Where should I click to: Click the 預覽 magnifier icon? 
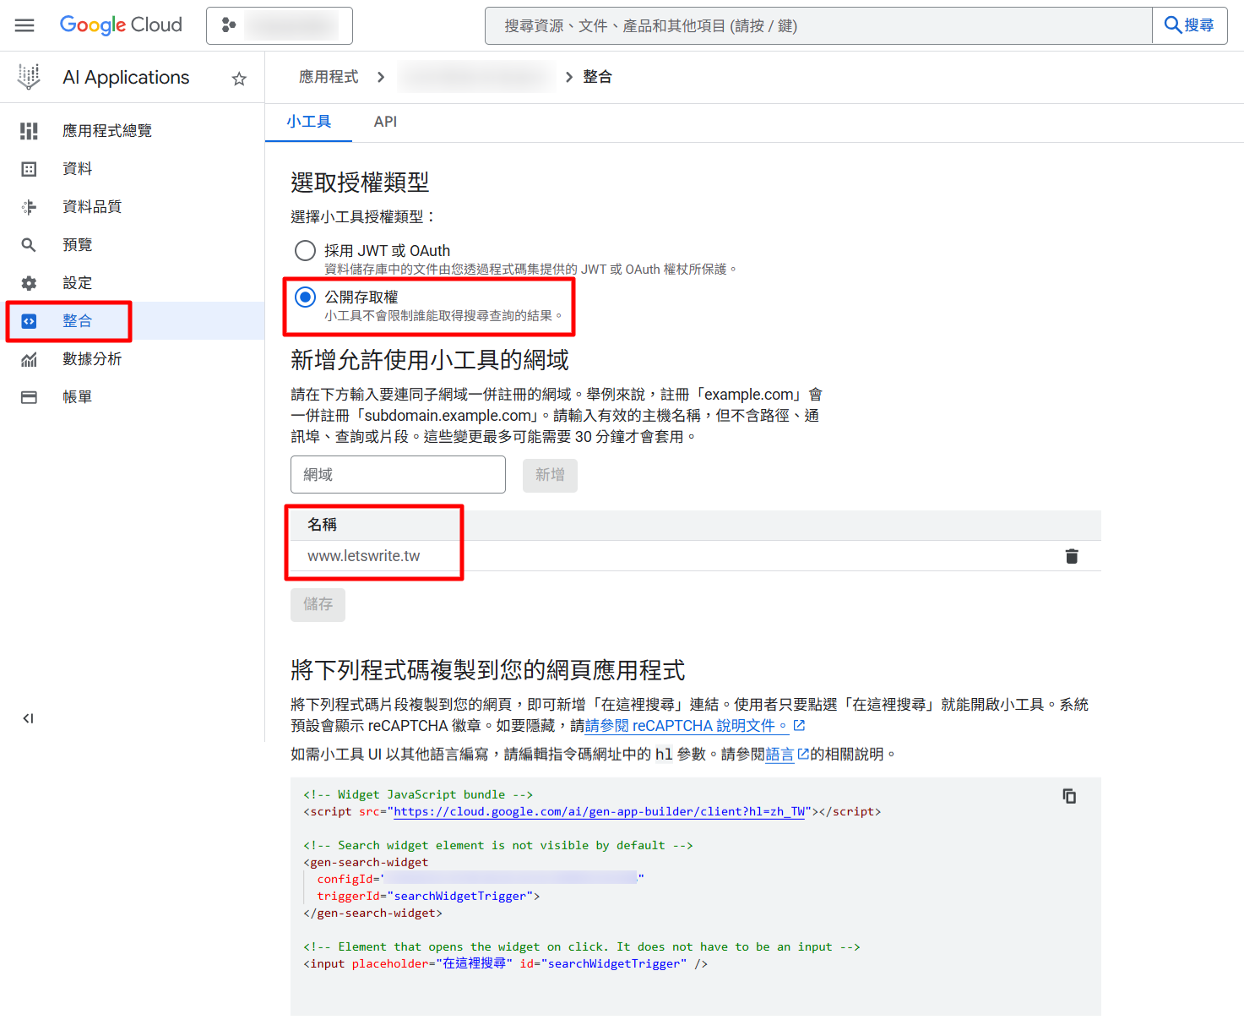29,245
